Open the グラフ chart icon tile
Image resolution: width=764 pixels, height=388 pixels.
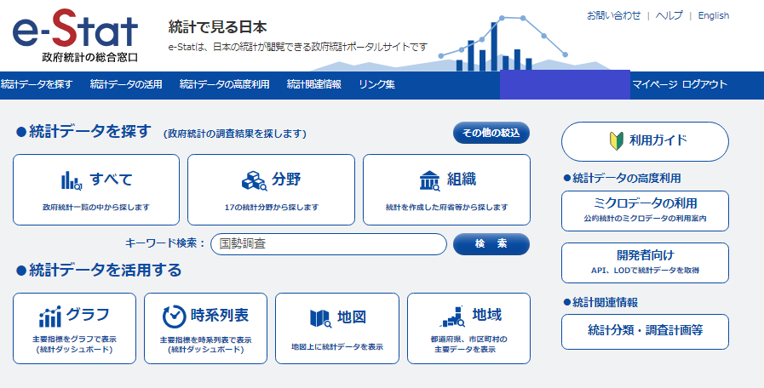pyautogui.click(x=50, y=317)
